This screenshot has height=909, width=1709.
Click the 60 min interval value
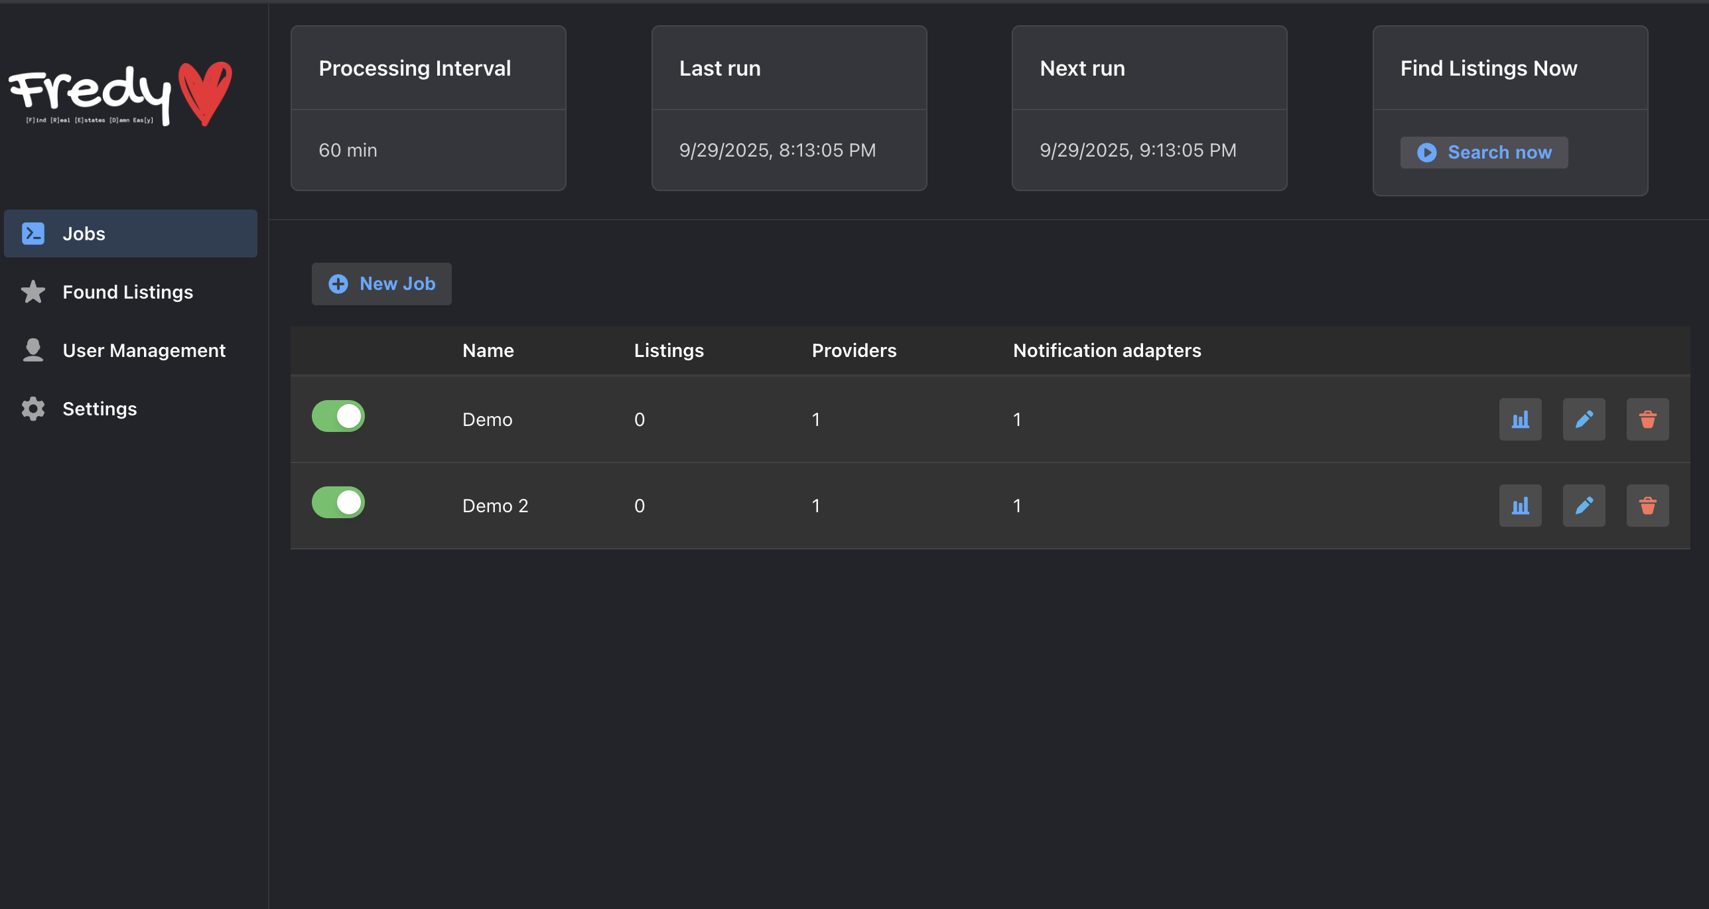pyautogui.click(x=348, y=150)
